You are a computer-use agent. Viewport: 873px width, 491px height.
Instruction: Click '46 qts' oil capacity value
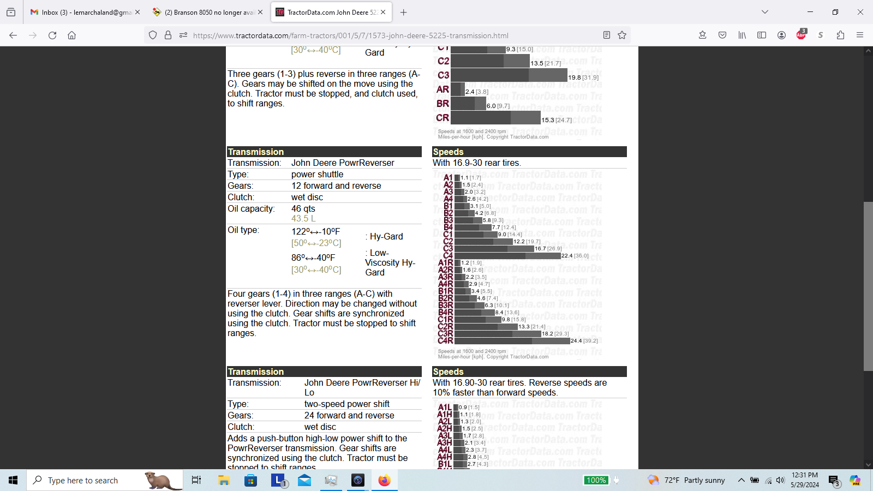coord(303,208)
